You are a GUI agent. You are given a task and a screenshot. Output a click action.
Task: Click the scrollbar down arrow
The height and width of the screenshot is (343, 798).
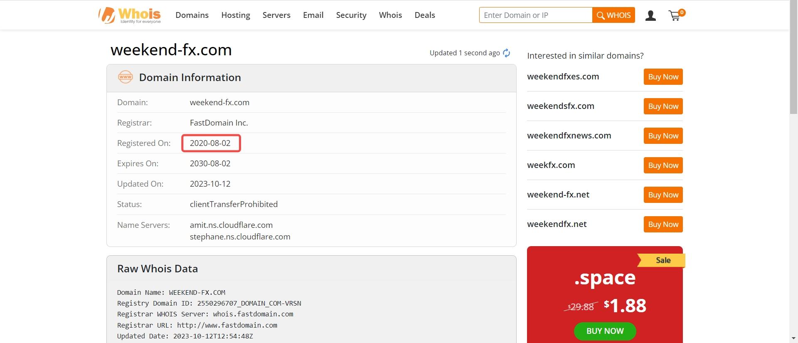[x=793, y=338]
